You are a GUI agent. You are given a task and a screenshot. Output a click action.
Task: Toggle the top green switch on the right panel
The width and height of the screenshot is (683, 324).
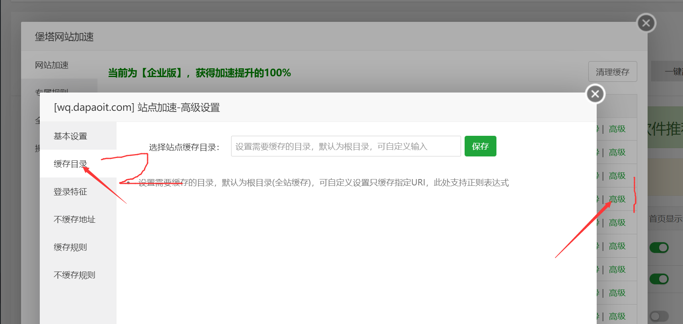tap(659, 248)
